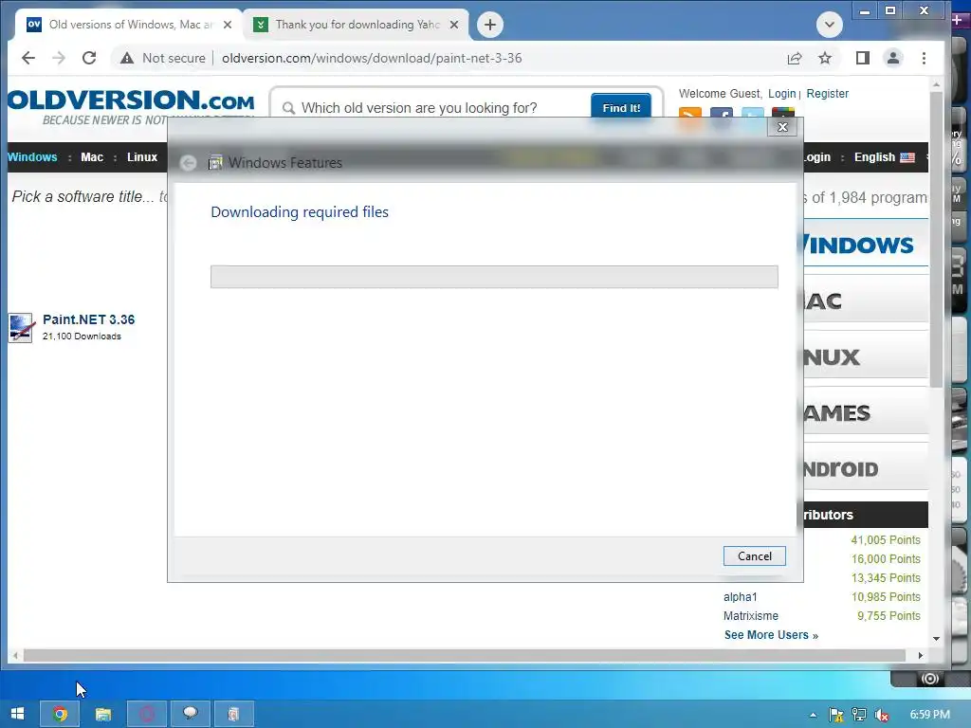The width and height of the screenshot is (971, 728).
Task: Show hidden tray icons arrow
Action: (813, 715)
